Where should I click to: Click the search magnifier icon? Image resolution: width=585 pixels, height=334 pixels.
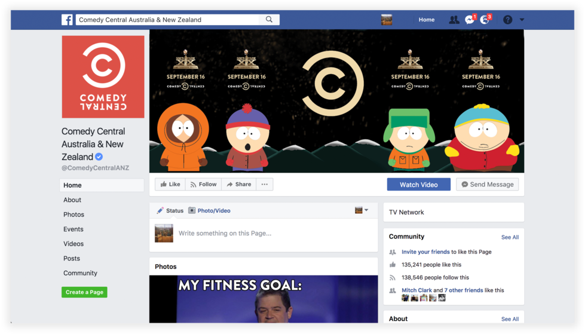tap(269, 19)
